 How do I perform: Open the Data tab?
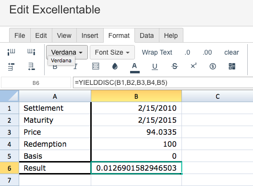pos(147,35)
